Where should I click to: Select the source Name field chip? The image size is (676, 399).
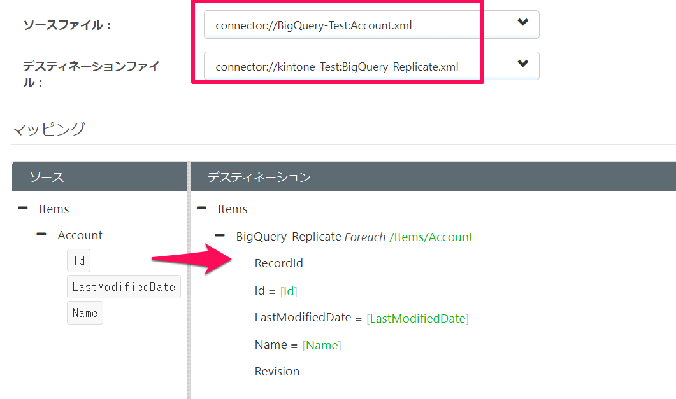coord(85,313)
